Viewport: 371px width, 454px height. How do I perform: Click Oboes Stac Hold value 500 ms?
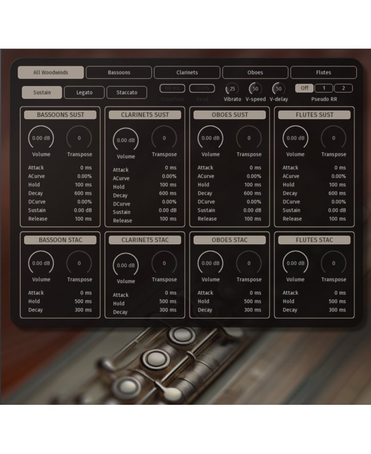[252, 301]
